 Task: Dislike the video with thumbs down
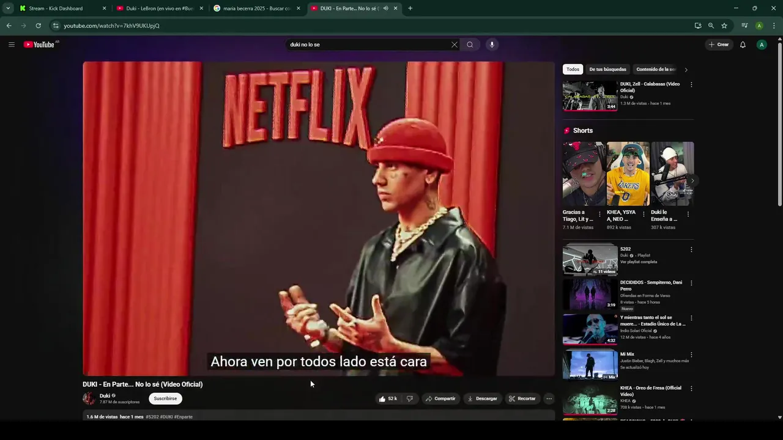click(x=409, y=398)
